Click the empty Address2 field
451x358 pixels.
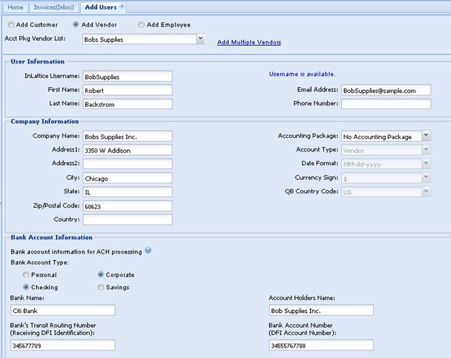[x=127, y=164]
